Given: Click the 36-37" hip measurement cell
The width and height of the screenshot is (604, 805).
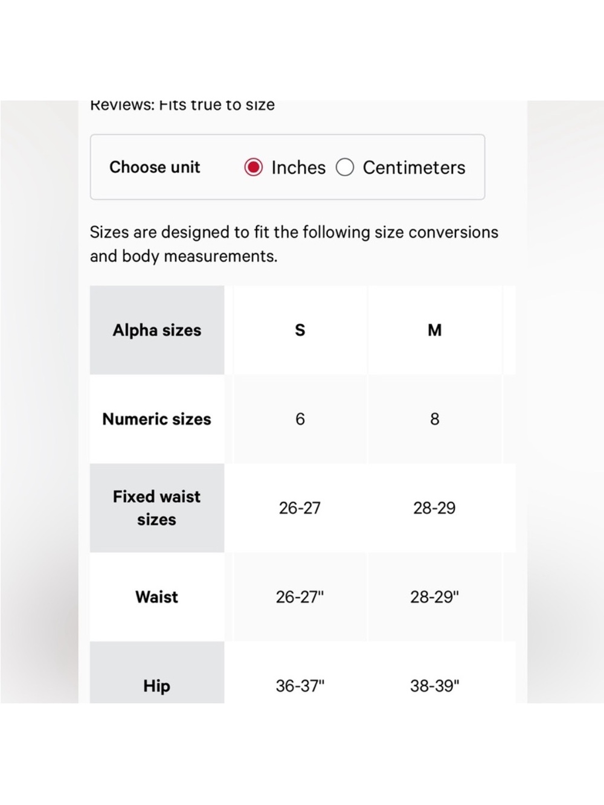Looking at the screenshot, I should click(x=300, y=673).
